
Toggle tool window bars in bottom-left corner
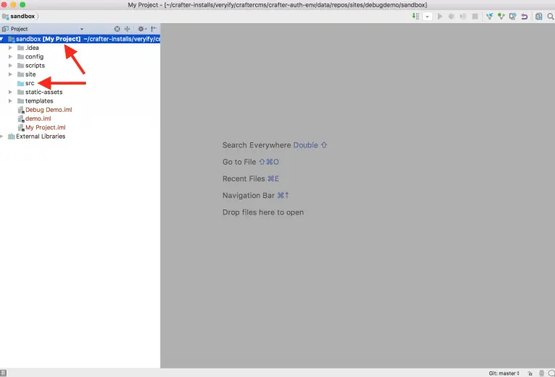[x=5, y=373]
